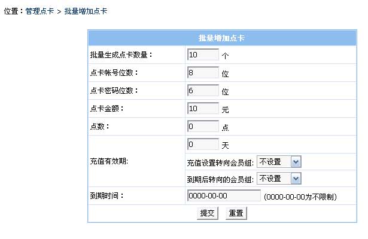Select the 点卡密码位数 text field
The width and height of the screenshot is (368, 239).
tap(203, 91)
